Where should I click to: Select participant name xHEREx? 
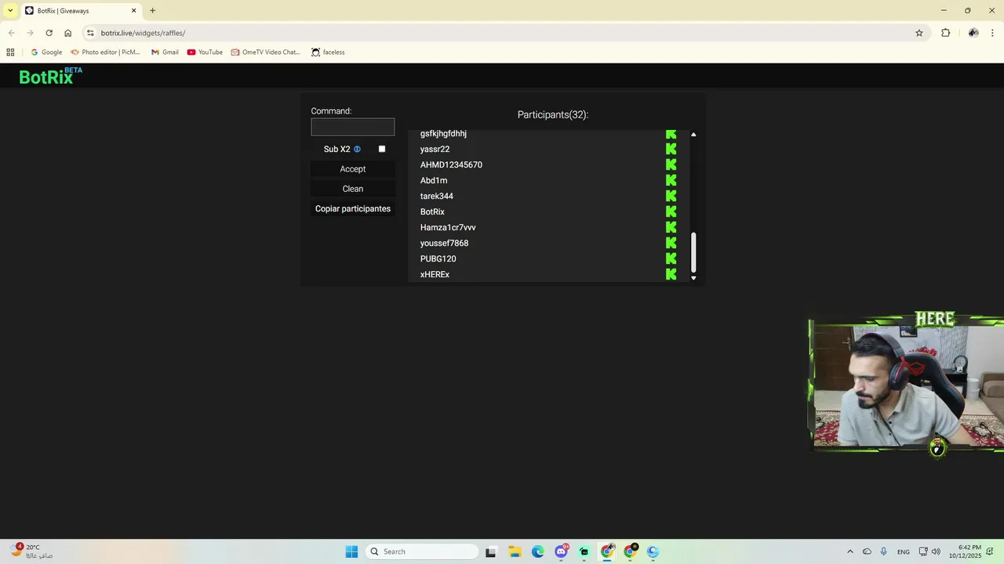435,274
